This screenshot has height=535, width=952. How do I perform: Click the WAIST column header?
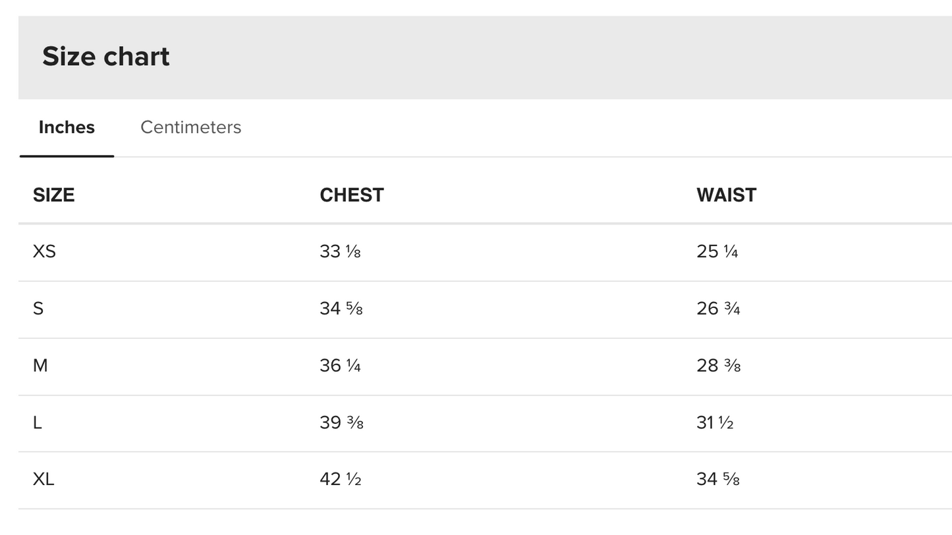[x=727, y=195]
